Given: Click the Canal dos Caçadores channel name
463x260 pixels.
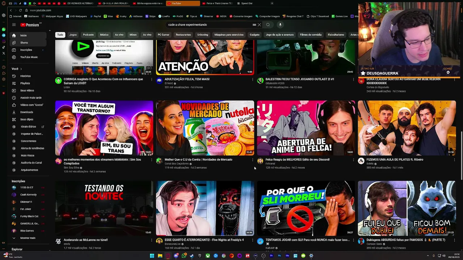Looking at the screenshot, I should click(177, 164).
